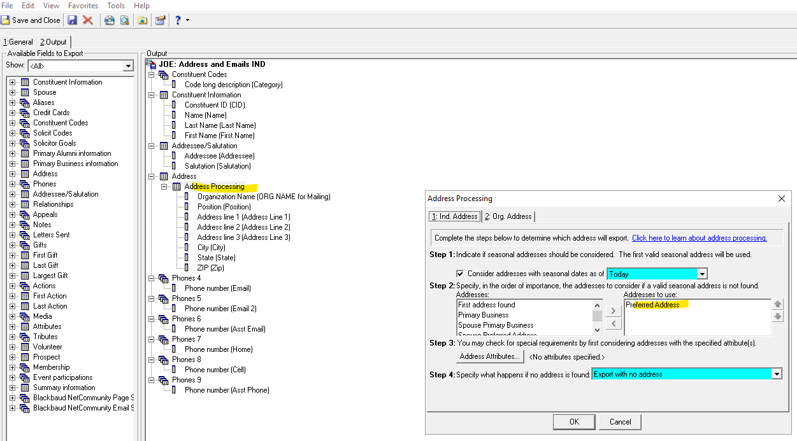The image size is (797, 441).
Task: Click the field icon beside Salutation (Salutation)
Action: (x=174, y=166)
